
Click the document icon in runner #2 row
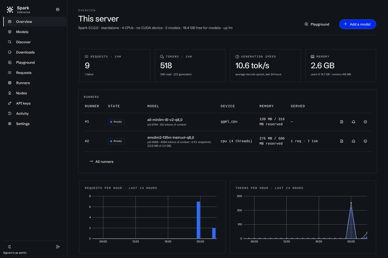342,141
